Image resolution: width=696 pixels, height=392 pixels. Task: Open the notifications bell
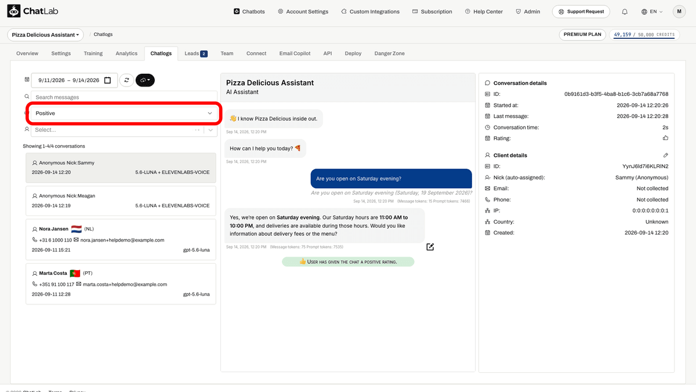point(625,12)
